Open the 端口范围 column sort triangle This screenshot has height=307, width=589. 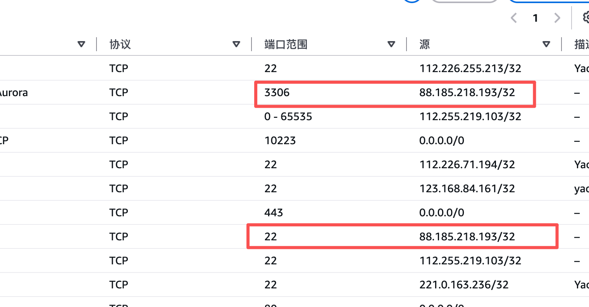point(391,44)
